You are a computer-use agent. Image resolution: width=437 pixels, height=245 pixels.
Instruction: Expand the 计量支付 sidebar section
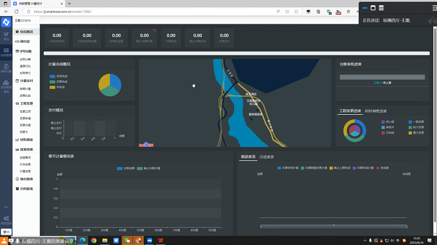tap(26, 81)
